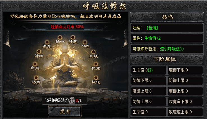Select the 九狱 node orb
207x119 pixels.
[93, 52]
